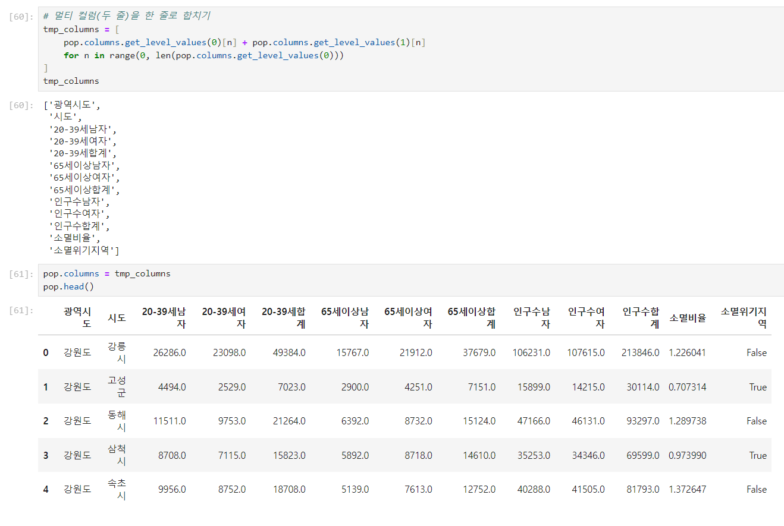The image size is (784, 526).
Task: Select the '고성군' cell in the table
Action: point(117,387)
